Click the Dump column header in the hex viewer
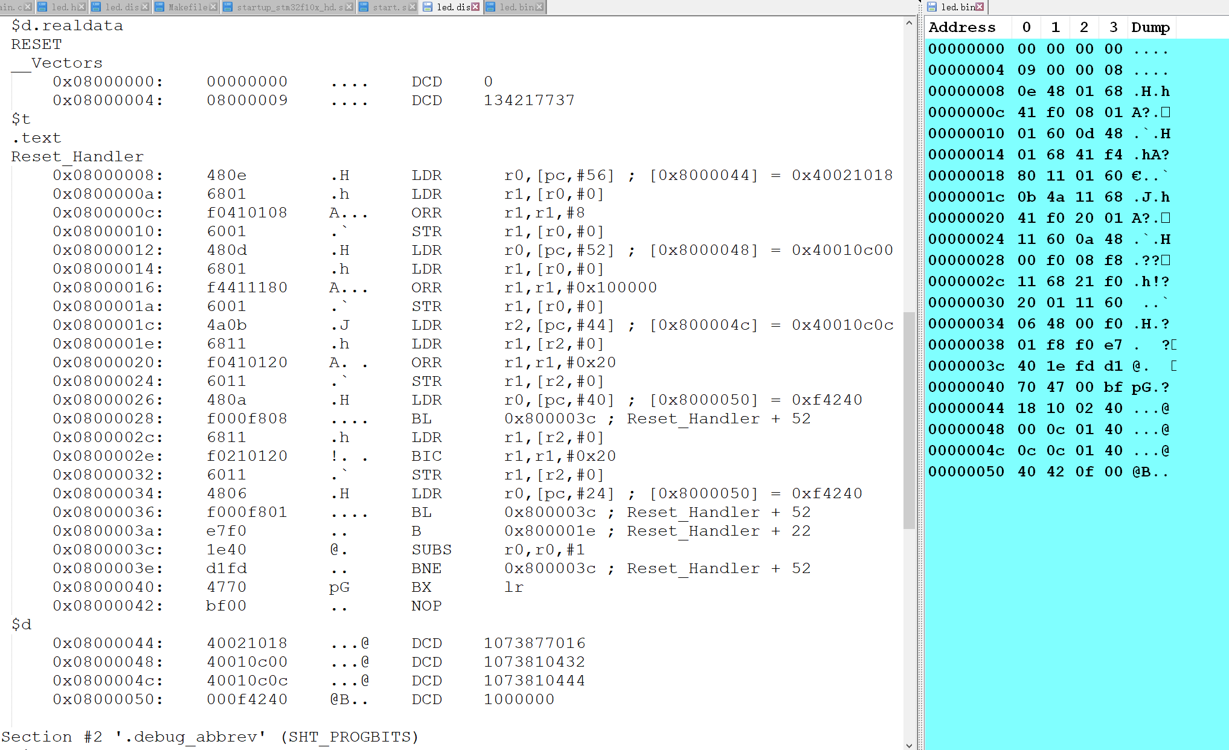This screenshot has width=1229, height=750. [1150, 27]
